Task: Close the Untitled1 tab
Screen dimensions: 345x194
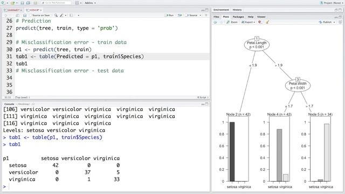Action: pos(21,10)
